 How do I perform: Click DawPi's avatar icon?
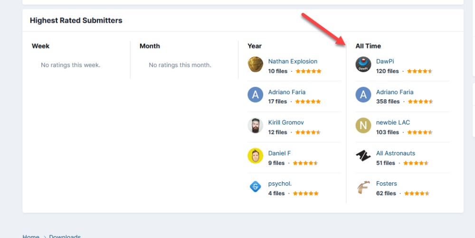tap(363, 65)
